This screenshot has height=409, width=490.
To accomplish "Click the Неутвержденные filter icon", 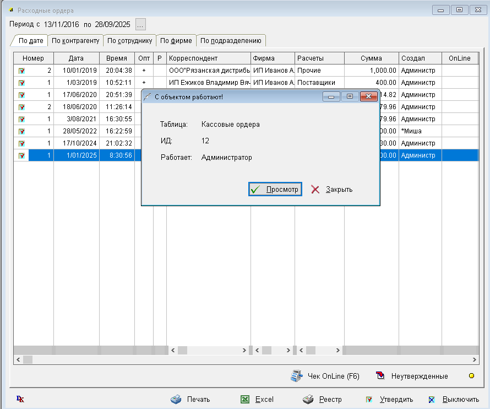I will [381, 376].
